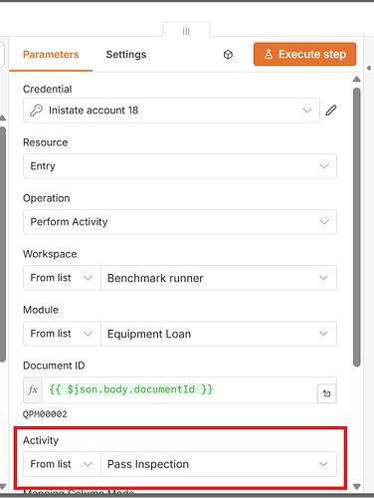The height and width of the screenshot is (498, 374).
Task: Click the scrollbar down arrow in parameters panel
Action: click(x=357, y=487)
